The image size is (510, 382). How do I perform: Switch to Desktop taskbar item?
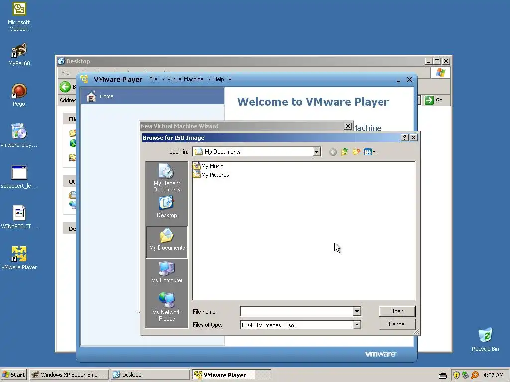(150, 375)
